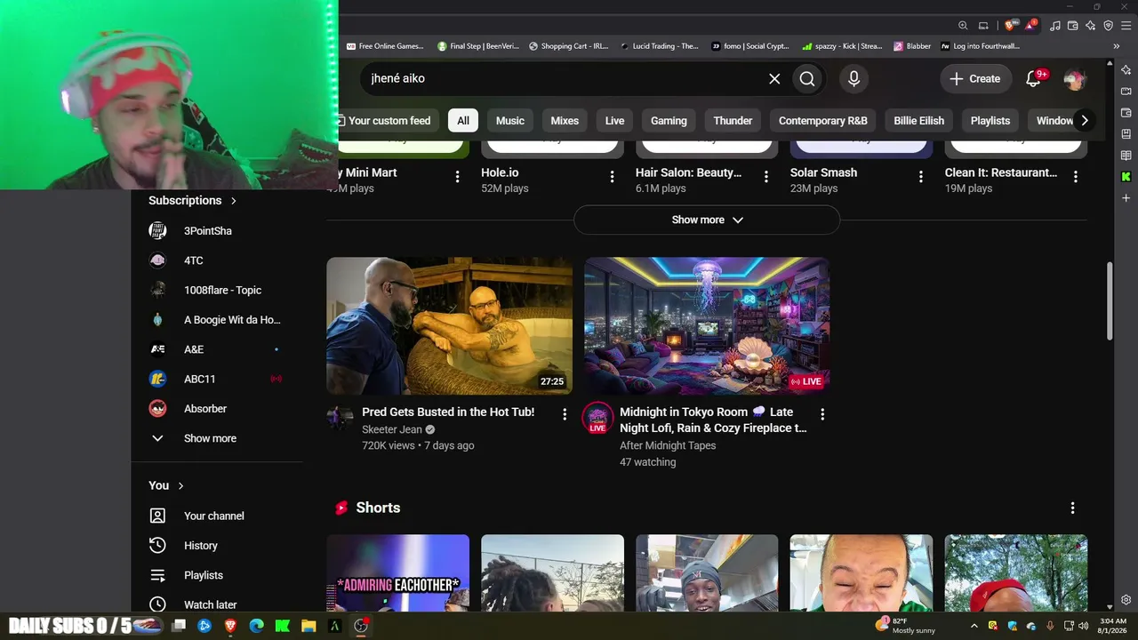The image size is (1138, 640).
Task: Open Brave Rewards triangle icon
Action: pos(1030,26)
